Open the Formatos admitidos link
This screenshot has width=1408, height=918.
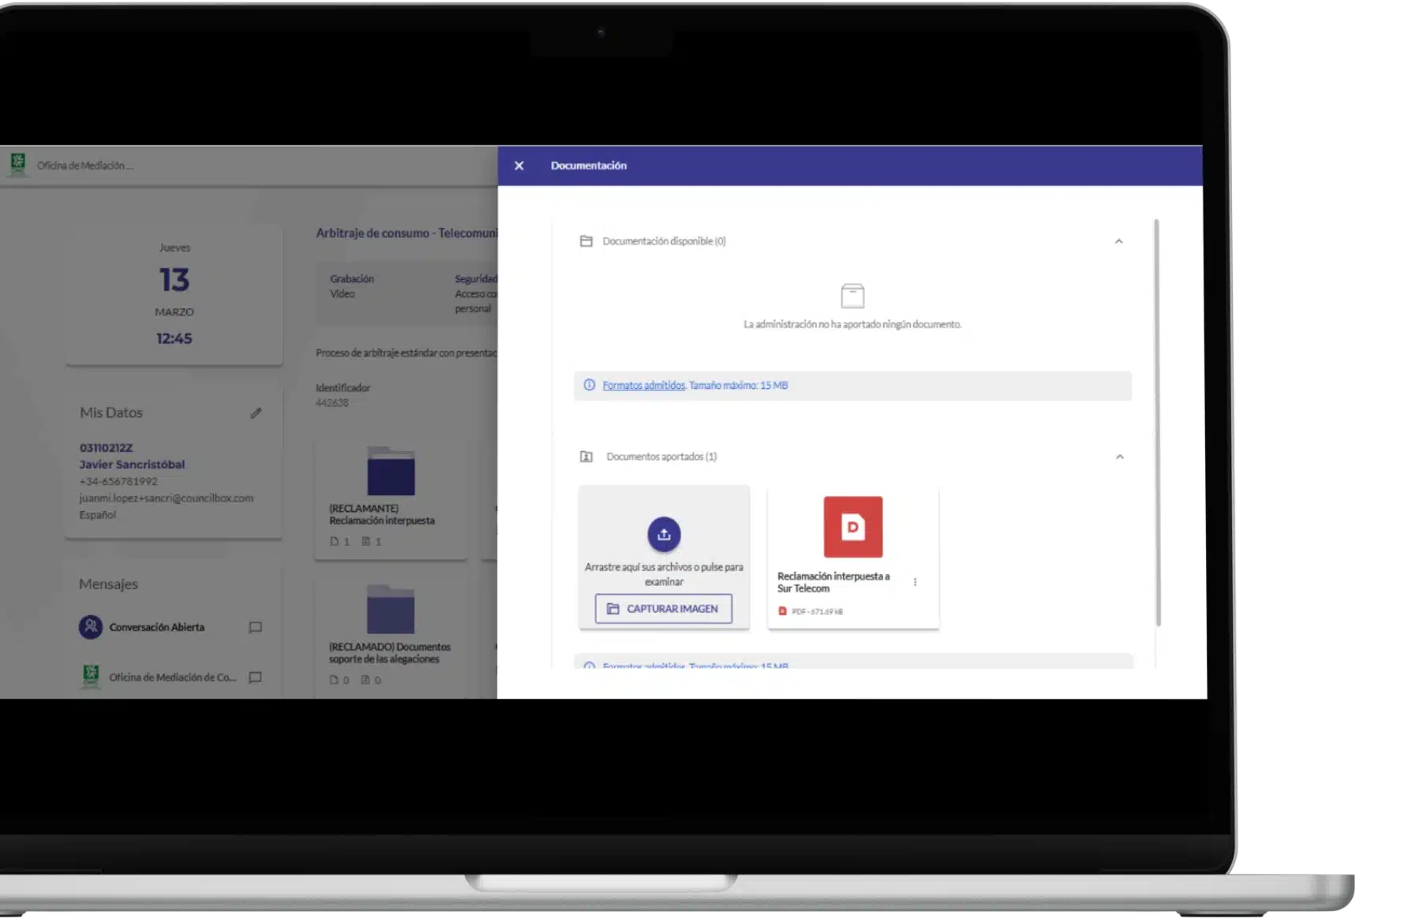(x=643, y=386)
